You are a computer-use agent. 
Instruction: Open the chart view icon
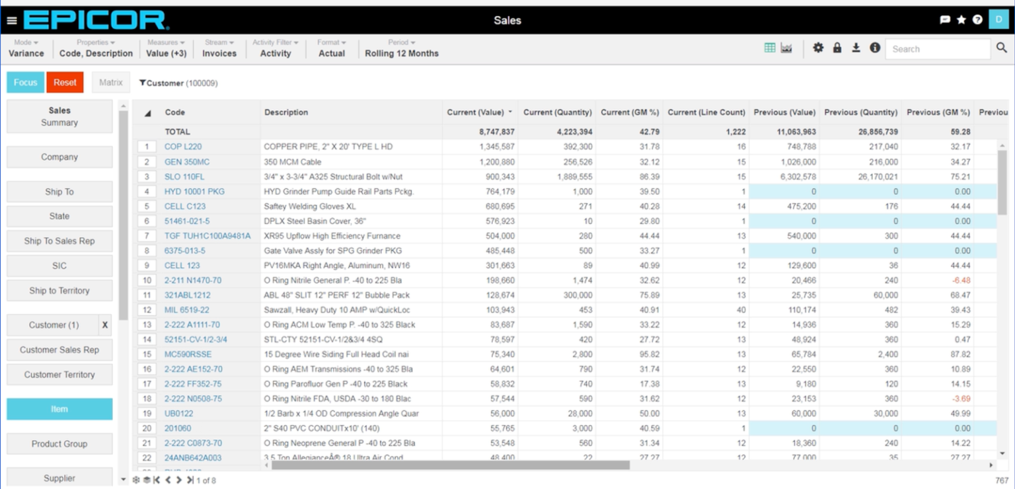pos(784,47)
